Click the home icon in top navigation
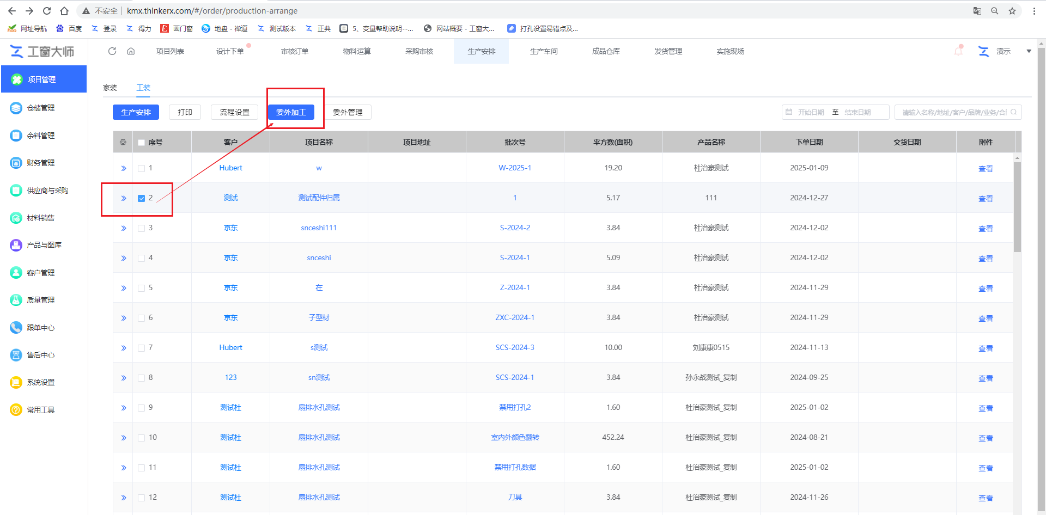This screenshot has width=1046, height=515. tap(131, 51)
